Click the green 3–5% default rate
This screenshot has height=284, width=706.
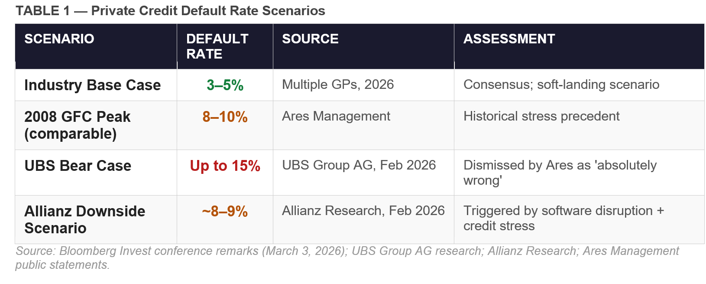[x=225, y=85]
